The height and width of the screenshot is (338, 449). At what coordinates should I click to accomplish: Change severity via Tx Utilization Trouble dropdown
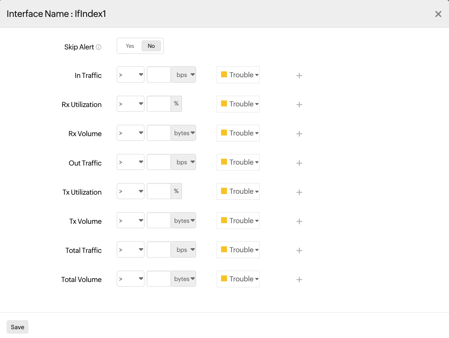(238, 191)
